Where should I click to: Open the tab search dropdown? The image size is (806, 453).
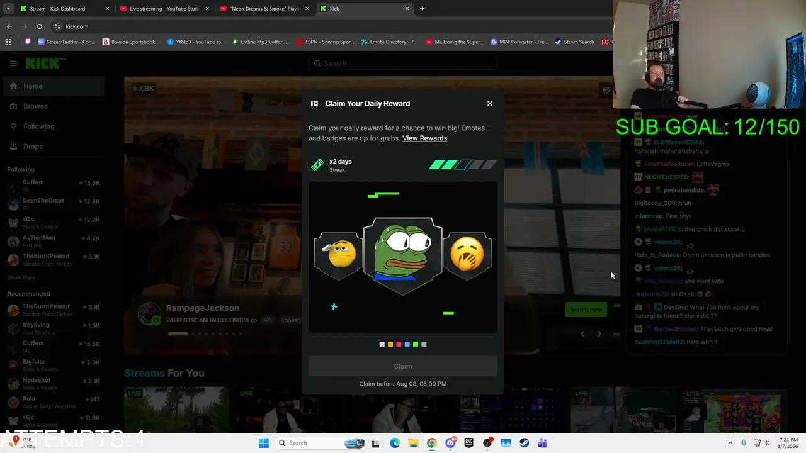pos(8,9)
